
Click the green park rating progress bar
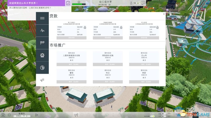click(x=79, y=4)
